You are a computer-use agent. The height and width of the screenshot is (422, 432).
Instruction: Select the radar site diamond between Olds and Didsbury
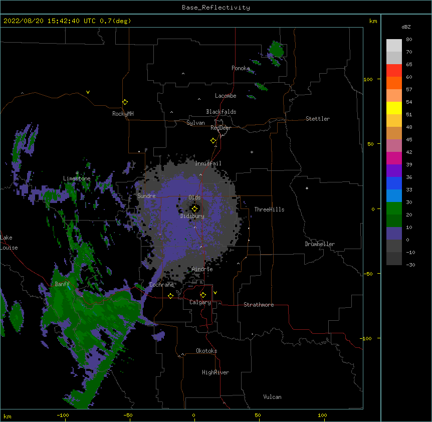(x=194, y=209)
